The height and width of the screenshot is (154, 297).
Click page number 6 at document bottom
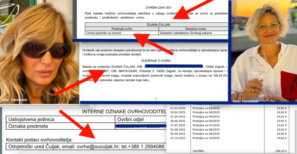pyautogui.click(x=156, y=98)
